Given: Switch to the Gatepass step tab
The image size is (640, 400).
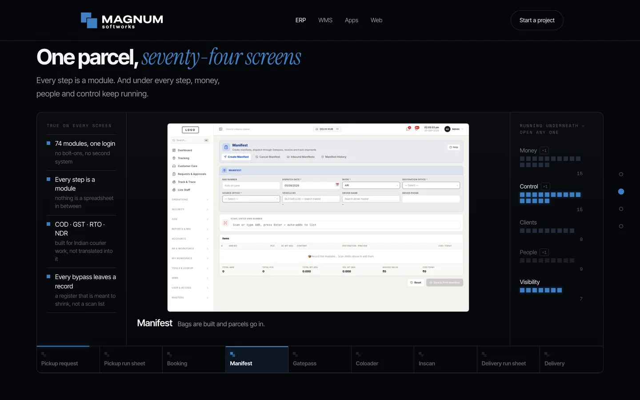Looking at the screenshot, I should coord(320,360).
